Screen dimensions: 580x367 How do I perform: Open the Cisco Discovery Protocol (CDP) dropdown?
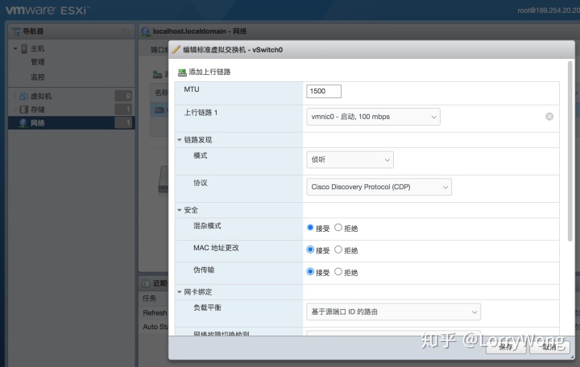(379, 187)
